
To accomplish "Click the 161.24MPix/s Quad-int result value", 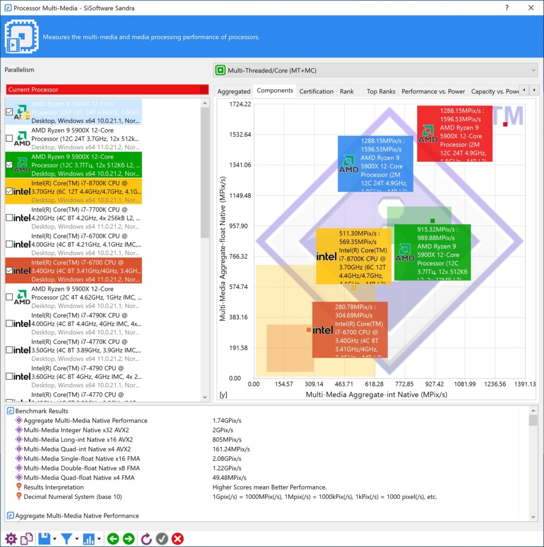I will pos(231,449).
